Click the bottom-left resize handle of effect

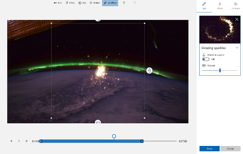(51, 118)
